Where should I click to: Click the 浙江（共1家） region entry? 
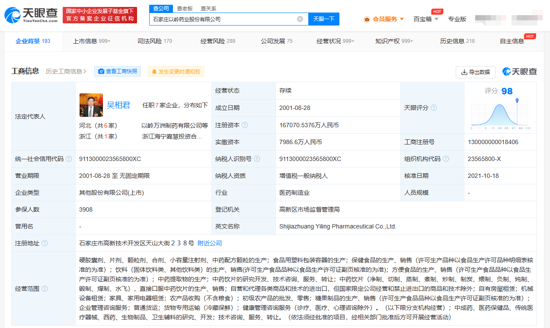pyautogui.click(x=98, y=136)
